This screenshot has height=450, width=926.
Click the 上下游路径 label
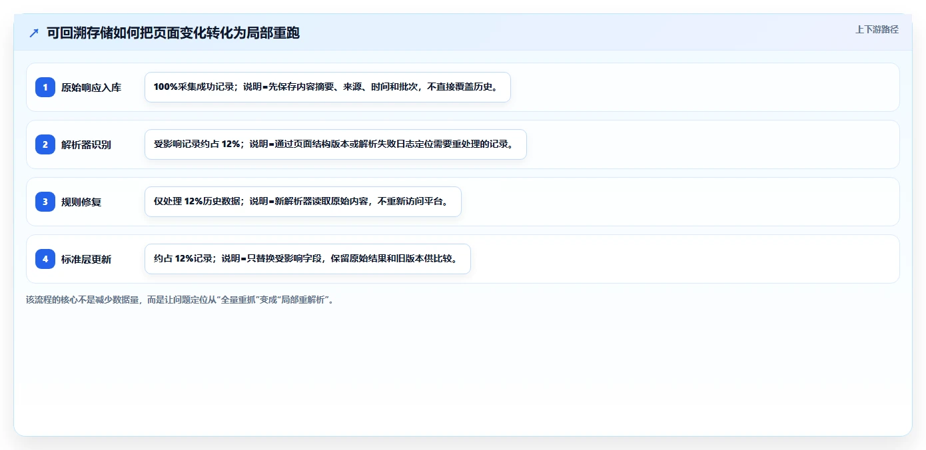[877, 29]
